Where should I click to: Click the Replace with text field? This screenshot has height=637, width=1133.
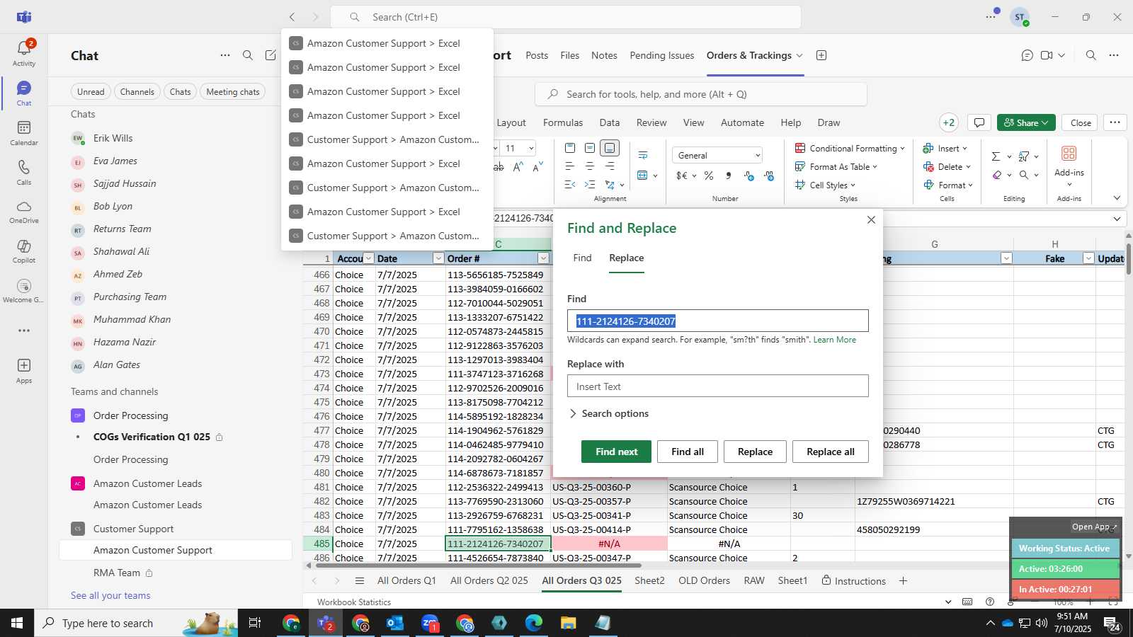(x=717, y=386)
